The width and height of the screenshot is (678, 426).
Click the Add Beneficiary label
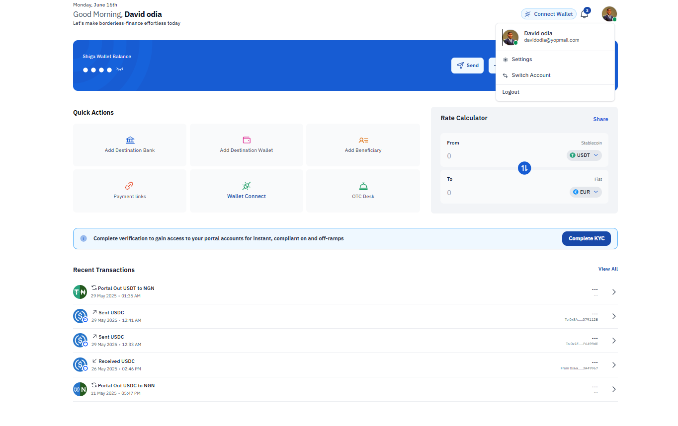[x=363, y=150]
